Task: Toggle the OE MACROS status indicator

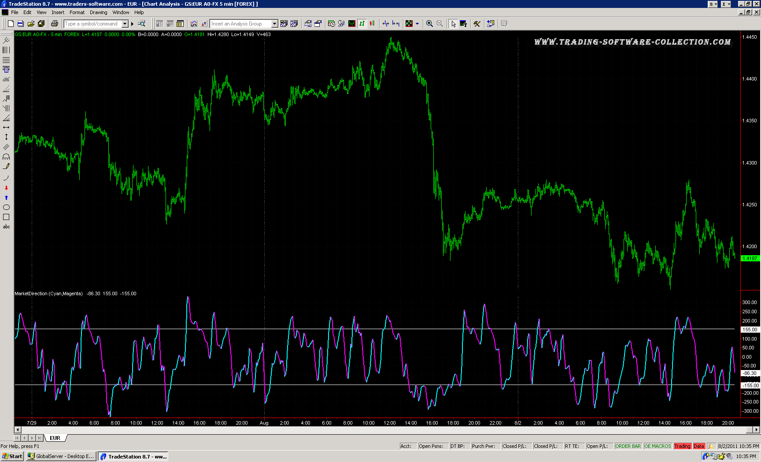Action: click(x=657, y=446)
